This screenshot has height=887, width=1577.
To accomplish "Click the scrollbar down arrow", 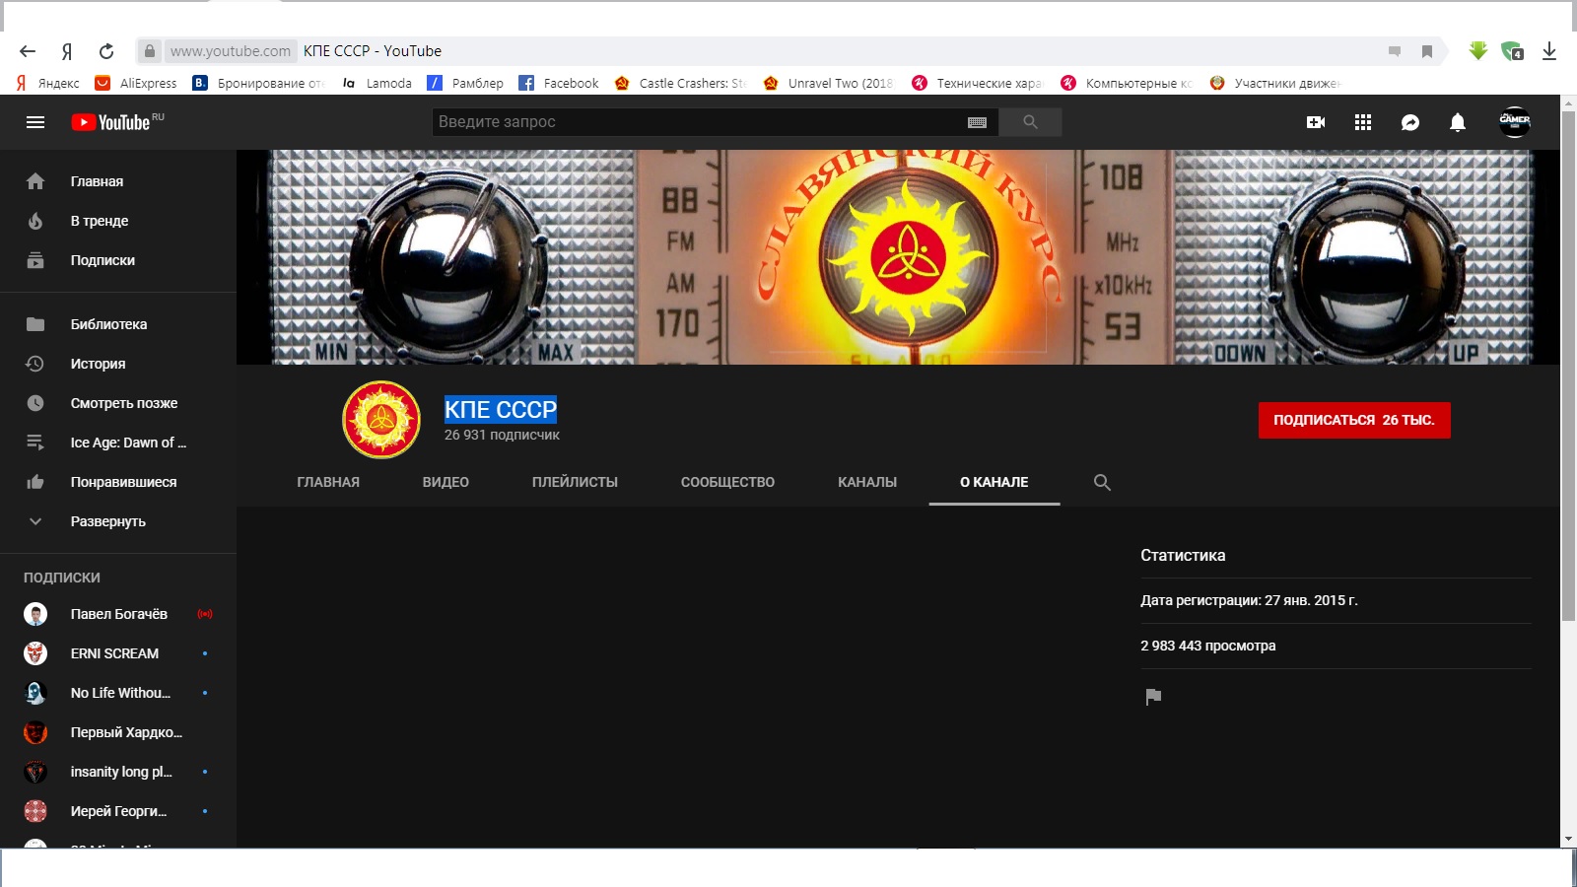I will coord(1568,840).
